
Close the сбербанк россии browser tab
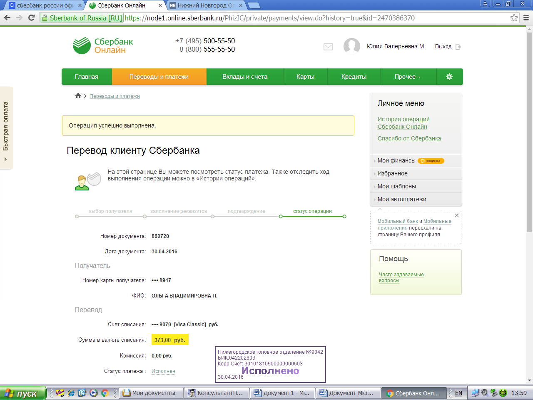coord(80,5)
